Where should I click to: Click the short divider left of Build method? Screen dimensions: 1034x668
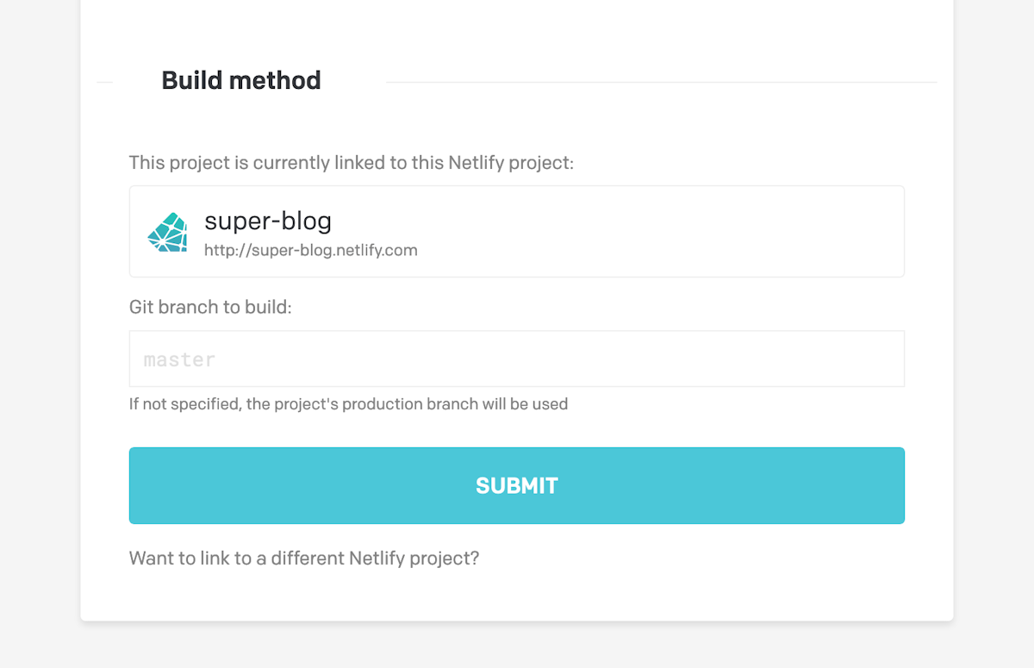pyautogui.click(x=104, y=83)
